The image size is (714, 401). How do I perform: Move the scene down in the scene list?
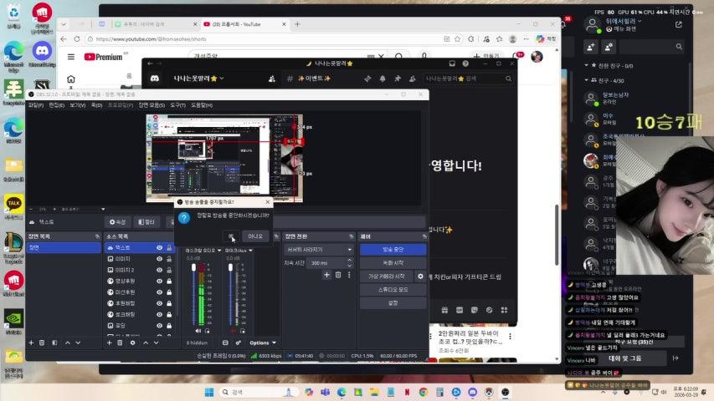(78, 343)
